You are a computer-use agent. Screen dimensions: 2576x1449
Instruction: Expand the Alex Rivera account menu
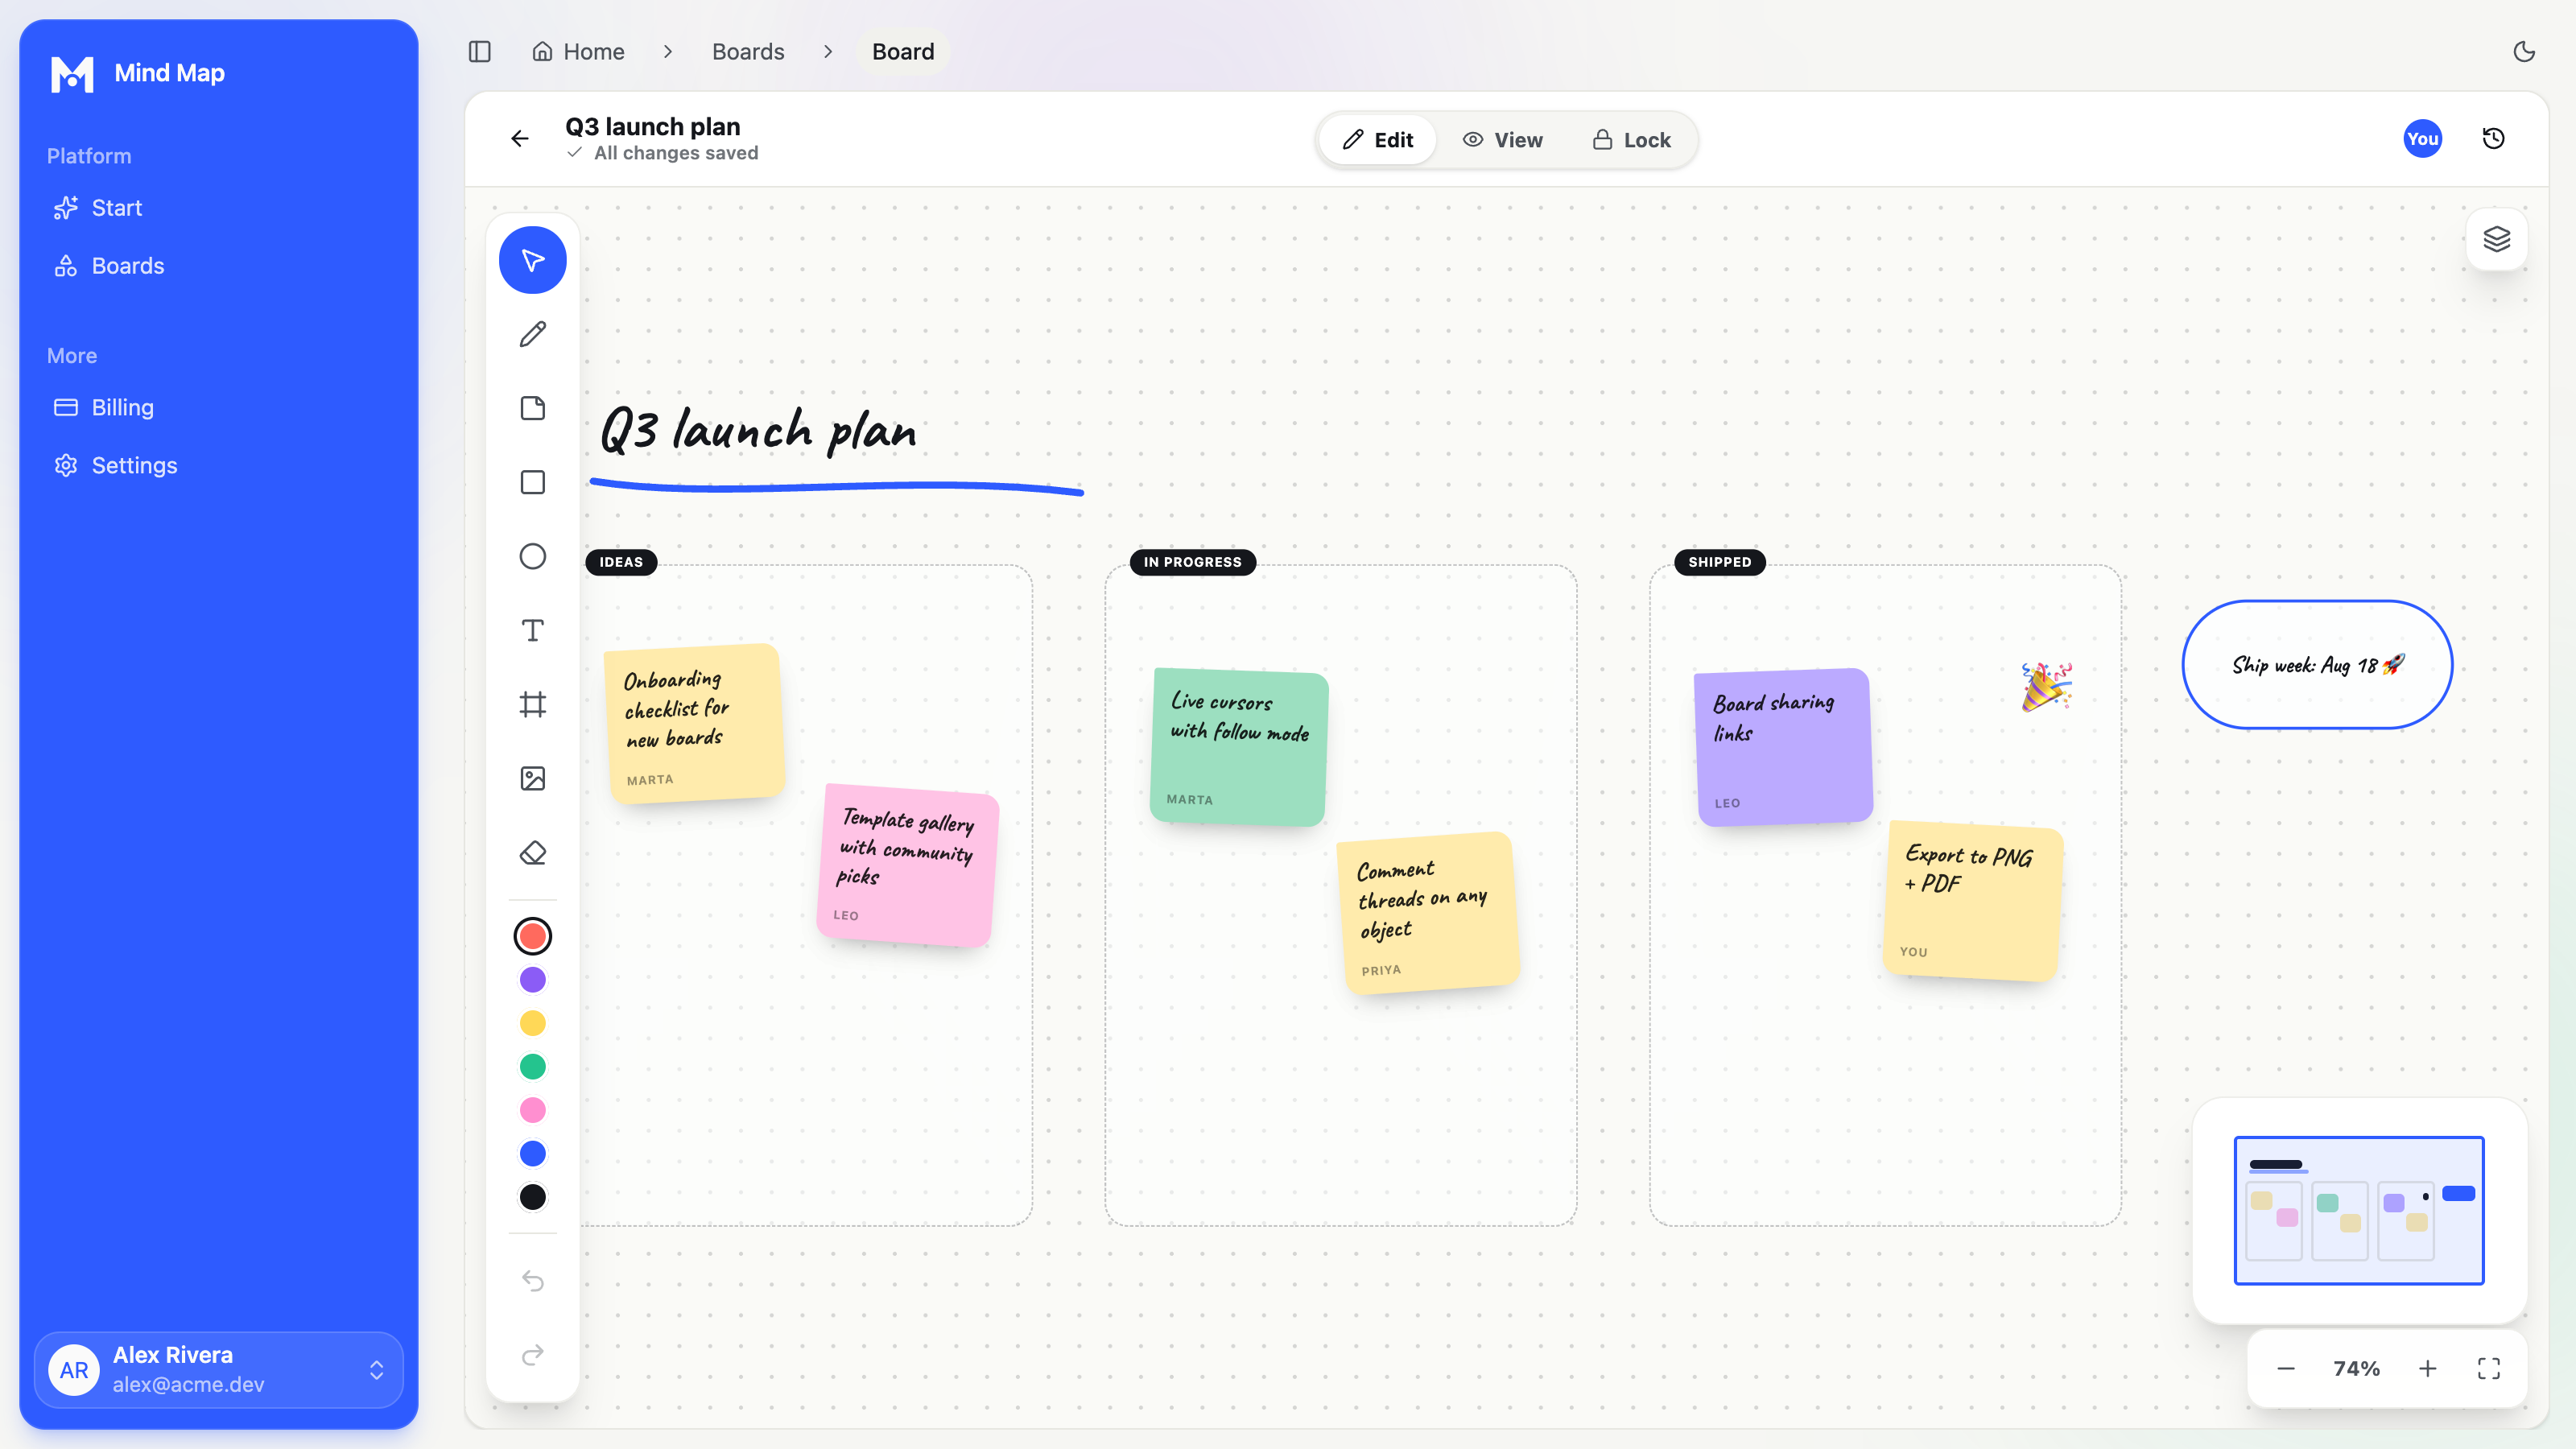tap(218, 1370)
